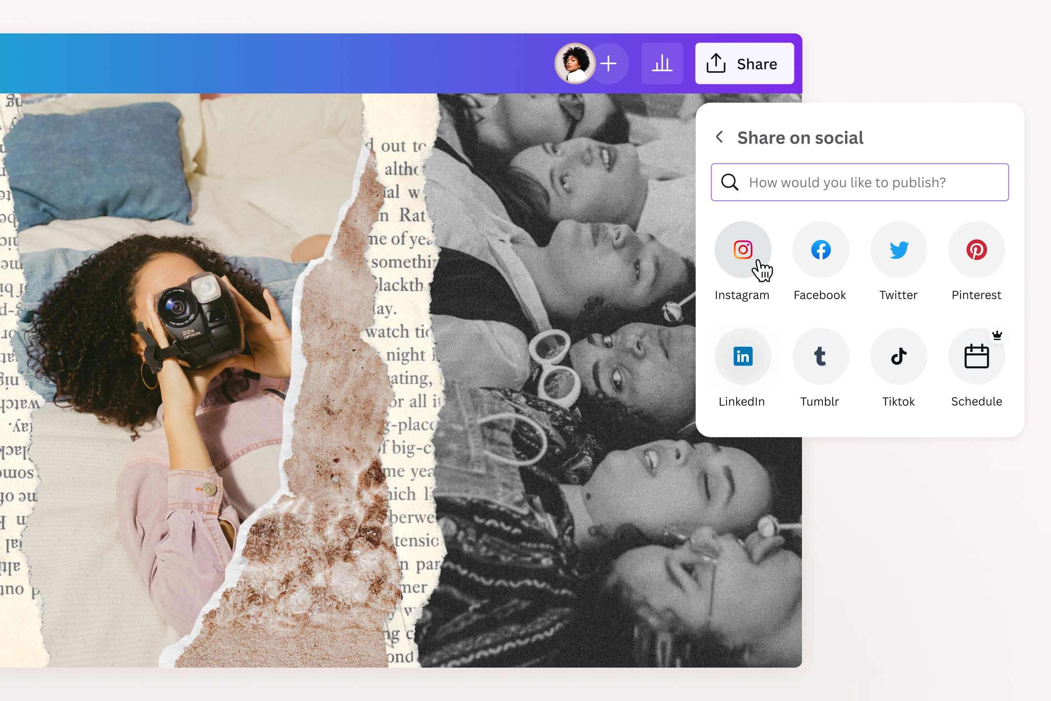Select the Instagram sharing icon
This screenshot has width=1051, height=701.
(742, 250)
